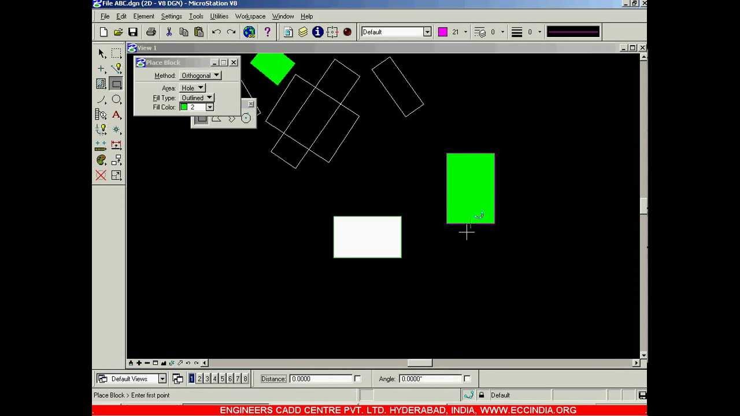Paste from the clipboard icon

[x=199, y=32]
